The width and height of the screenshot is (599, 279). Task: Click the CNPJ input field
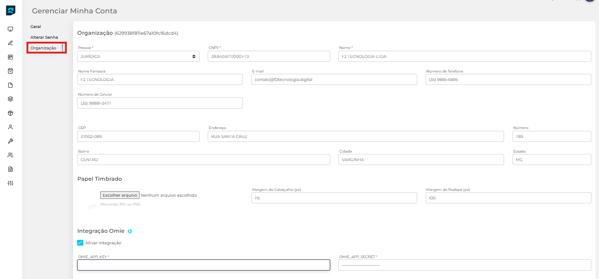[x=269, y=56]
